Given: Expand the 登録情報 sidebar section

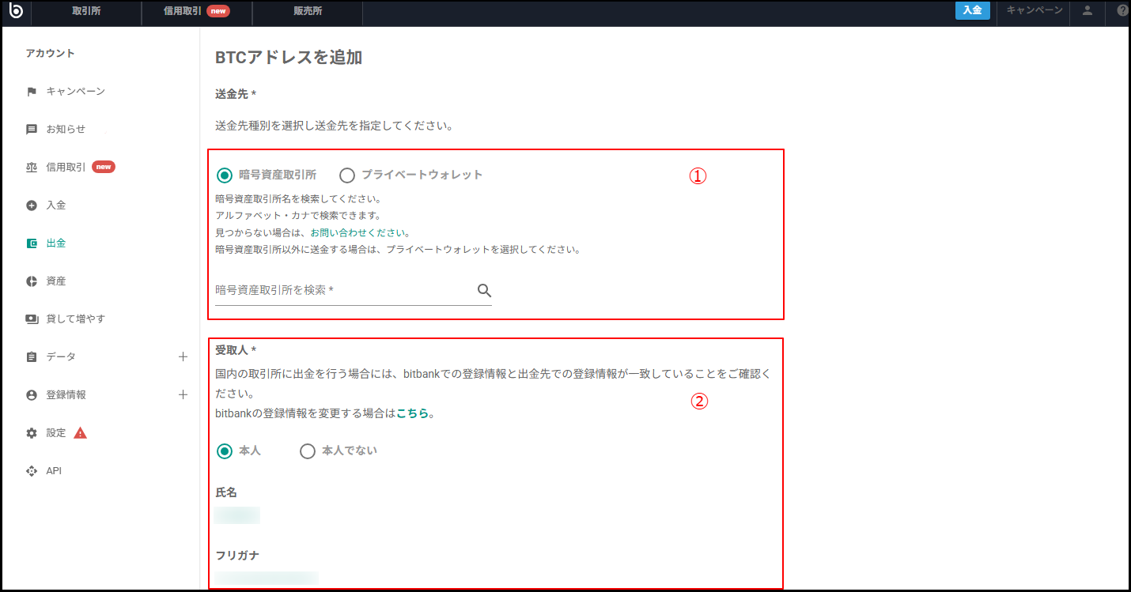Looking at the screenshot, I should [x=183, y=394].
